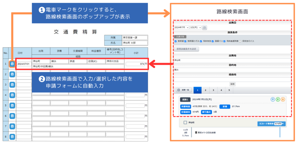Click the 楽 (easiest) circle icon on route 1
297x144 pixels.
[283, 100]
